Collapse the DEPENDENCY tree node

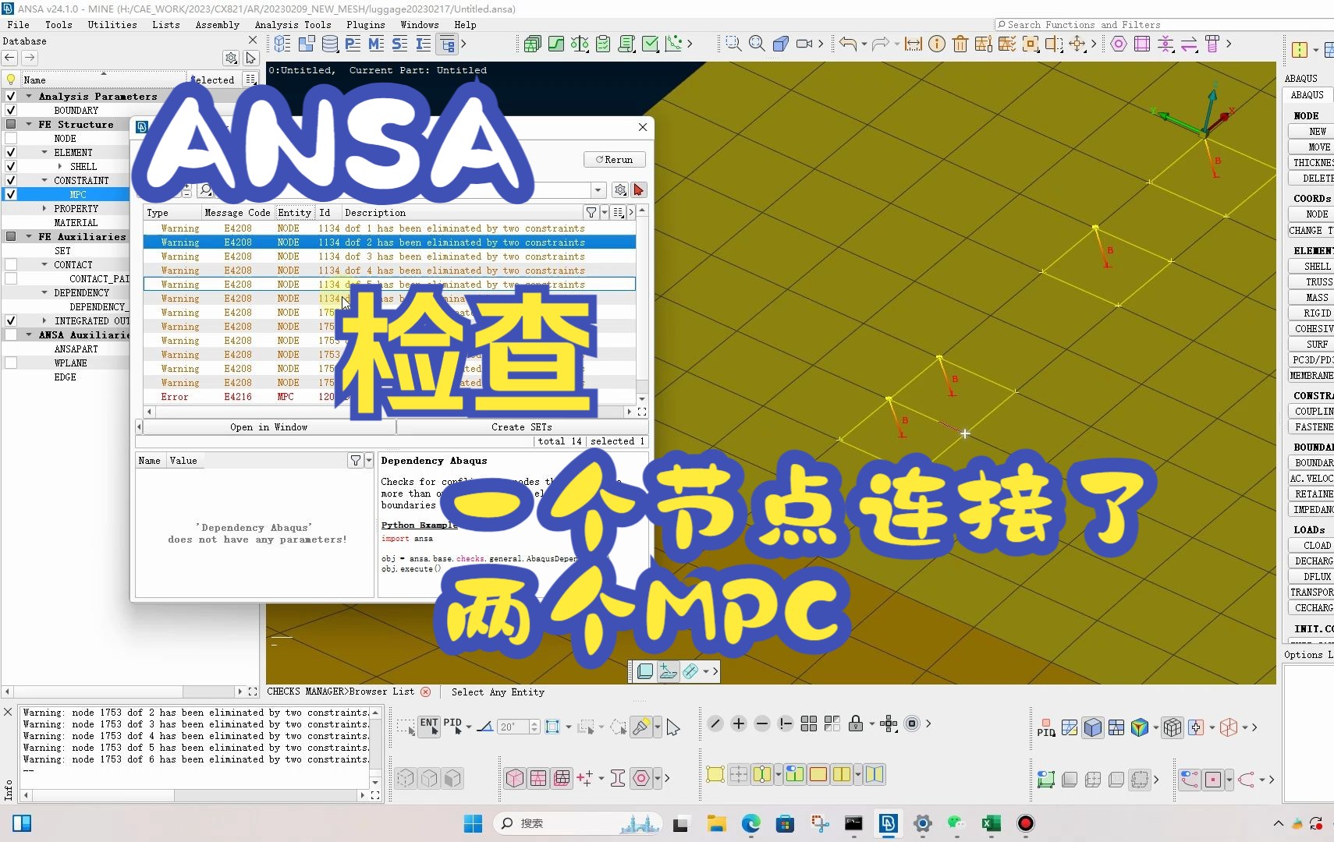[44, 293]
